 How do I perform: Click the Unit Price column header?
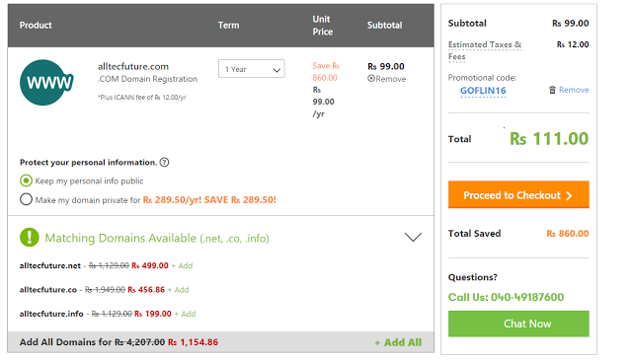(x=323, y=26)
